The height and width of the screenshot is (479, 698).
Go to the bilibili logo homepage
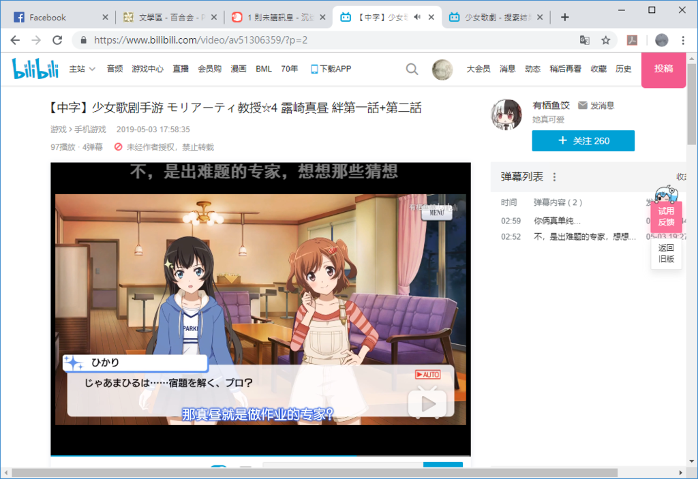35,69
